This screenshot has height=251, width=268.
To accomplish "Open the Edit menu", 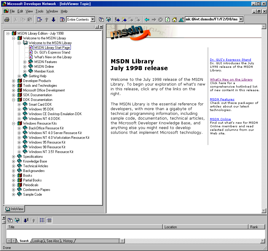I will pos(20,11).
